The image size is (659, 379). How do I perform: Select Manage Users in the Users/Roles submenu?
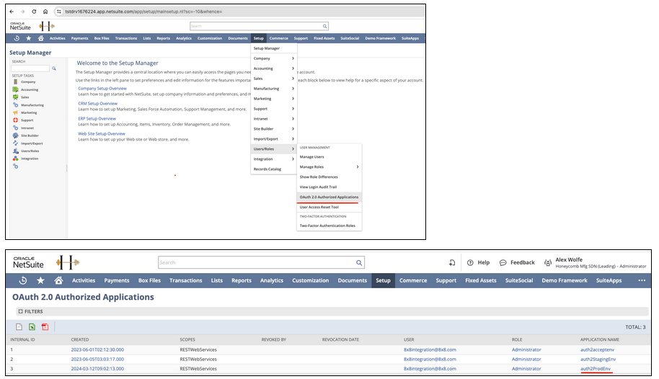point(312,157)
